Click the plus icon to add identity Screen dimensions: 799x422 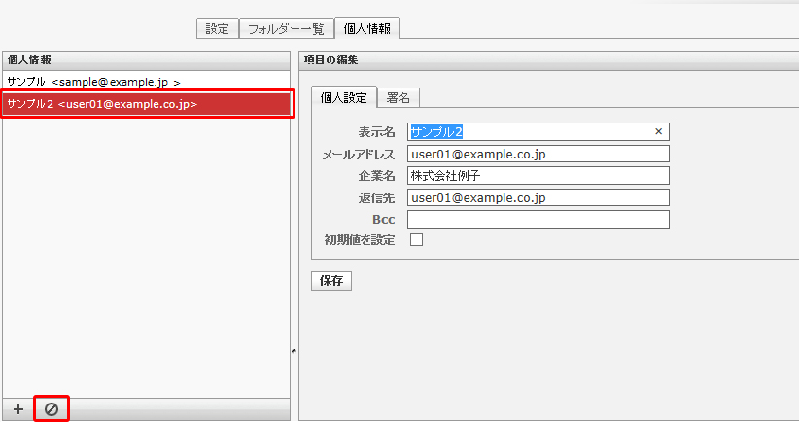tap(18, 409)
